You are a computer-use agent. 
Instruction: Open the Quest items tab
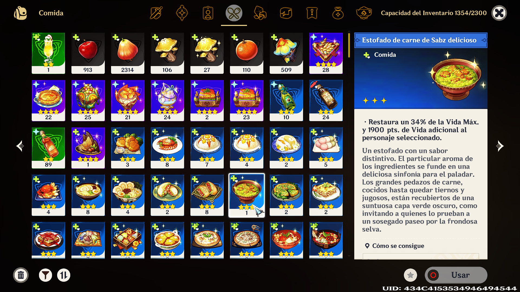(x=312, y=13)
